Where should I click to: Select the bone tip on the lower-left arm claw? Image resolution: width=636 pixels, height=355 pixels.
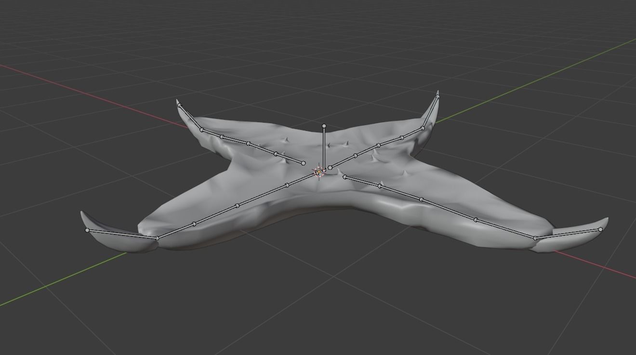87,230
